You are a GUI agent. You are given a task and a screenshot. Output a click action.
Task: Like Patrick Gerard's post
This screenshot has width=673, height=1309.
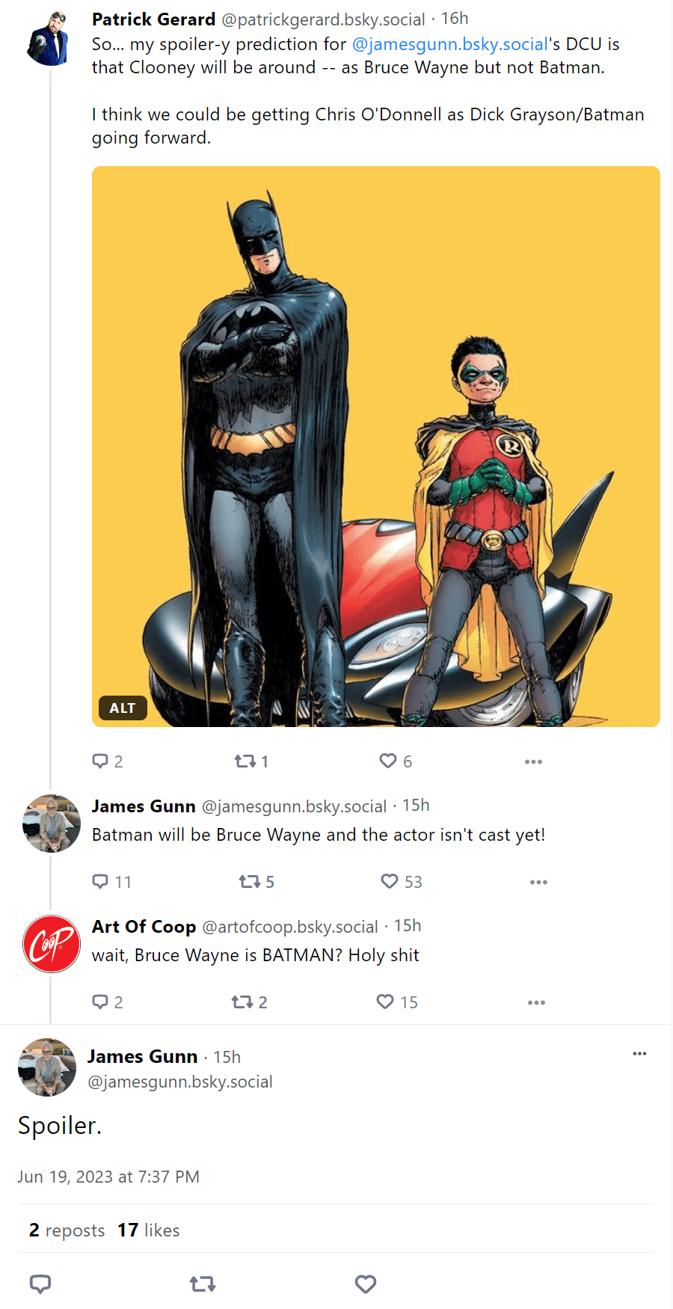pos(388,761)
